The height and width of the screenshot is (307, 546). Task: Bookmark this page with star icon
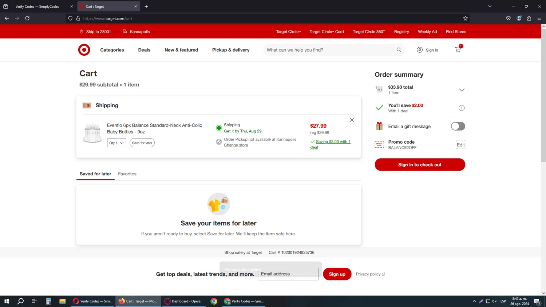(x=466, y=19)
